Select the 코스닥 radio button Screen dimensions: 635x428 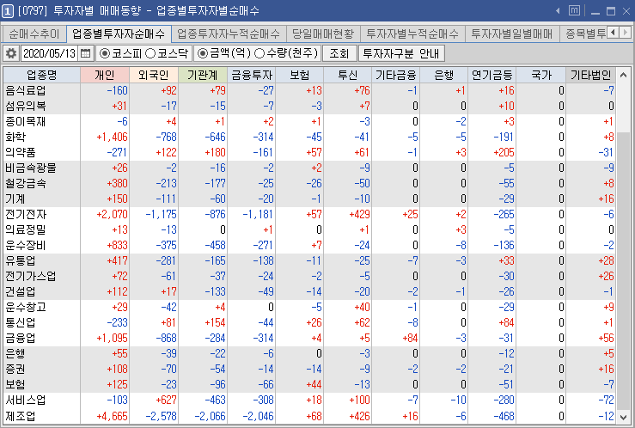point(150,53)
